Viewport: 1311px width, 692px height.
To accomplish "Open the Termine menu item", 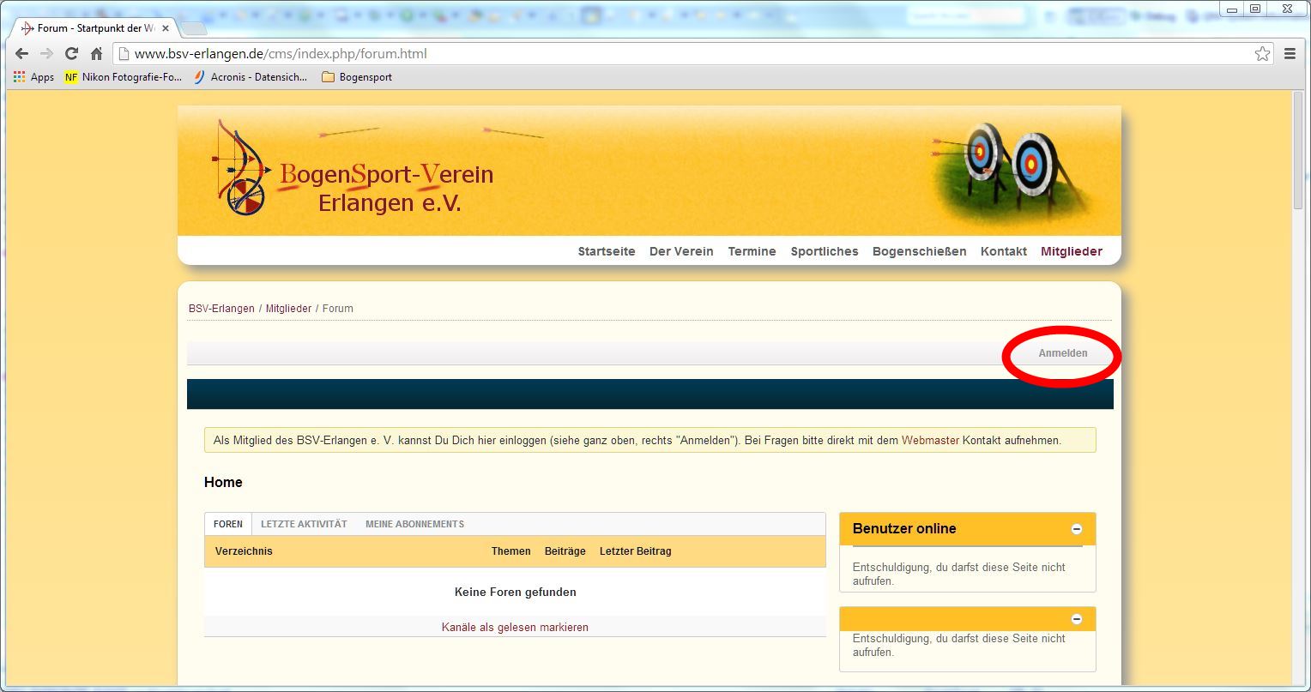I will [x=752, y=251].
